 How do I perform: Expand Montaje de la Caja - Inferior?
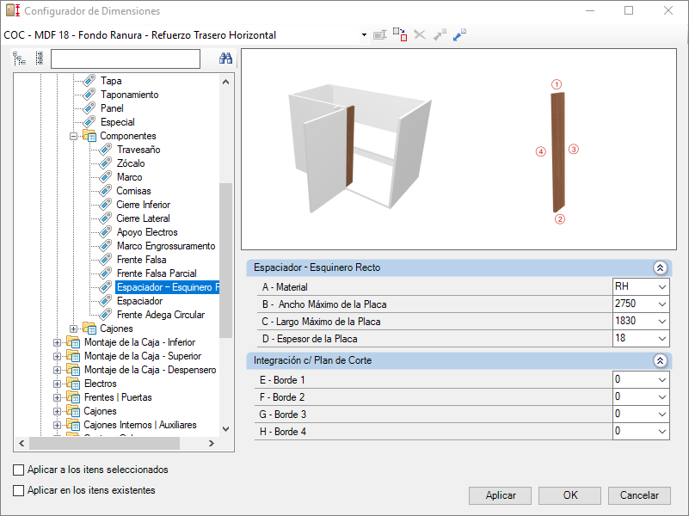(57, 342)
